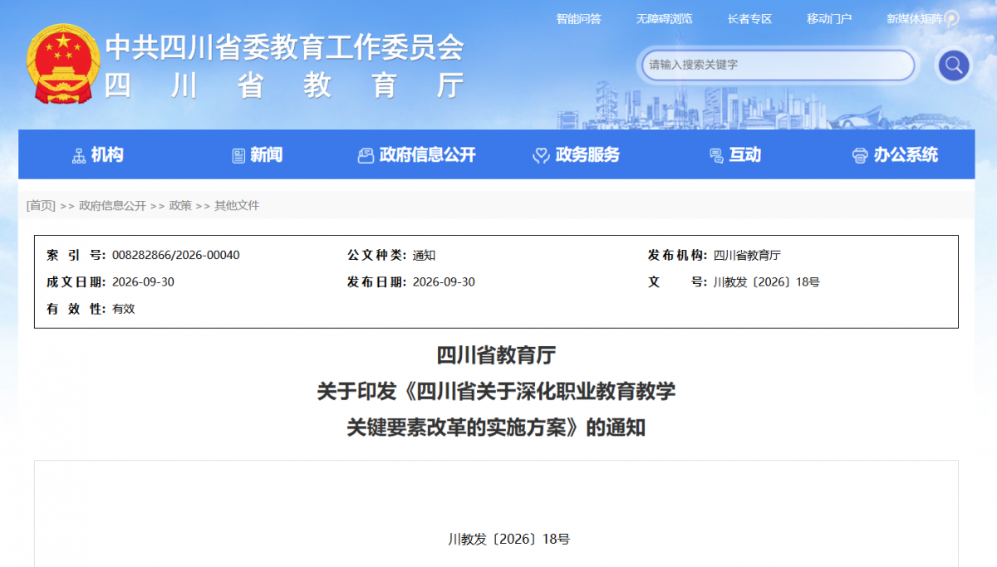
Task: Open 新媒体矩阵 link
Action: point(915,18)
